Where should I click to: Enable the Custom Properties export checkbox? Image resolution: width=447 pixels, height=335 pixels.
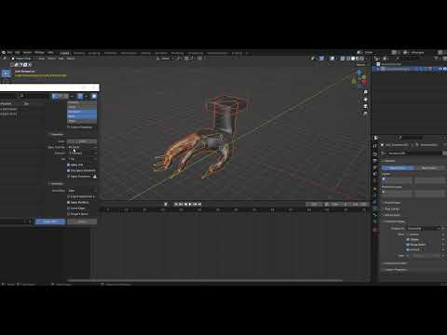pyautogui.click(x=69, y=127)
